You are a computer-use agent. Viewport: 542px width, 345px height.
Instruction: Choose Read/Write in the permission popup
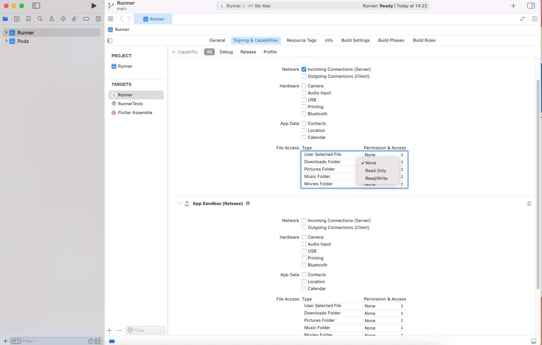(x=378, y=178)
